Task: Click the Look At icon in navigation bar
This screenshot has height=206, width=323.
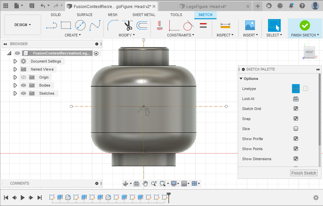Action: tap(137, 183)
